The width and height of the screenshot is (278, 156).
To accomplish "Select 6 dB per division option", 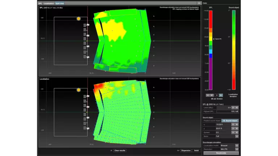I will 221,95.
